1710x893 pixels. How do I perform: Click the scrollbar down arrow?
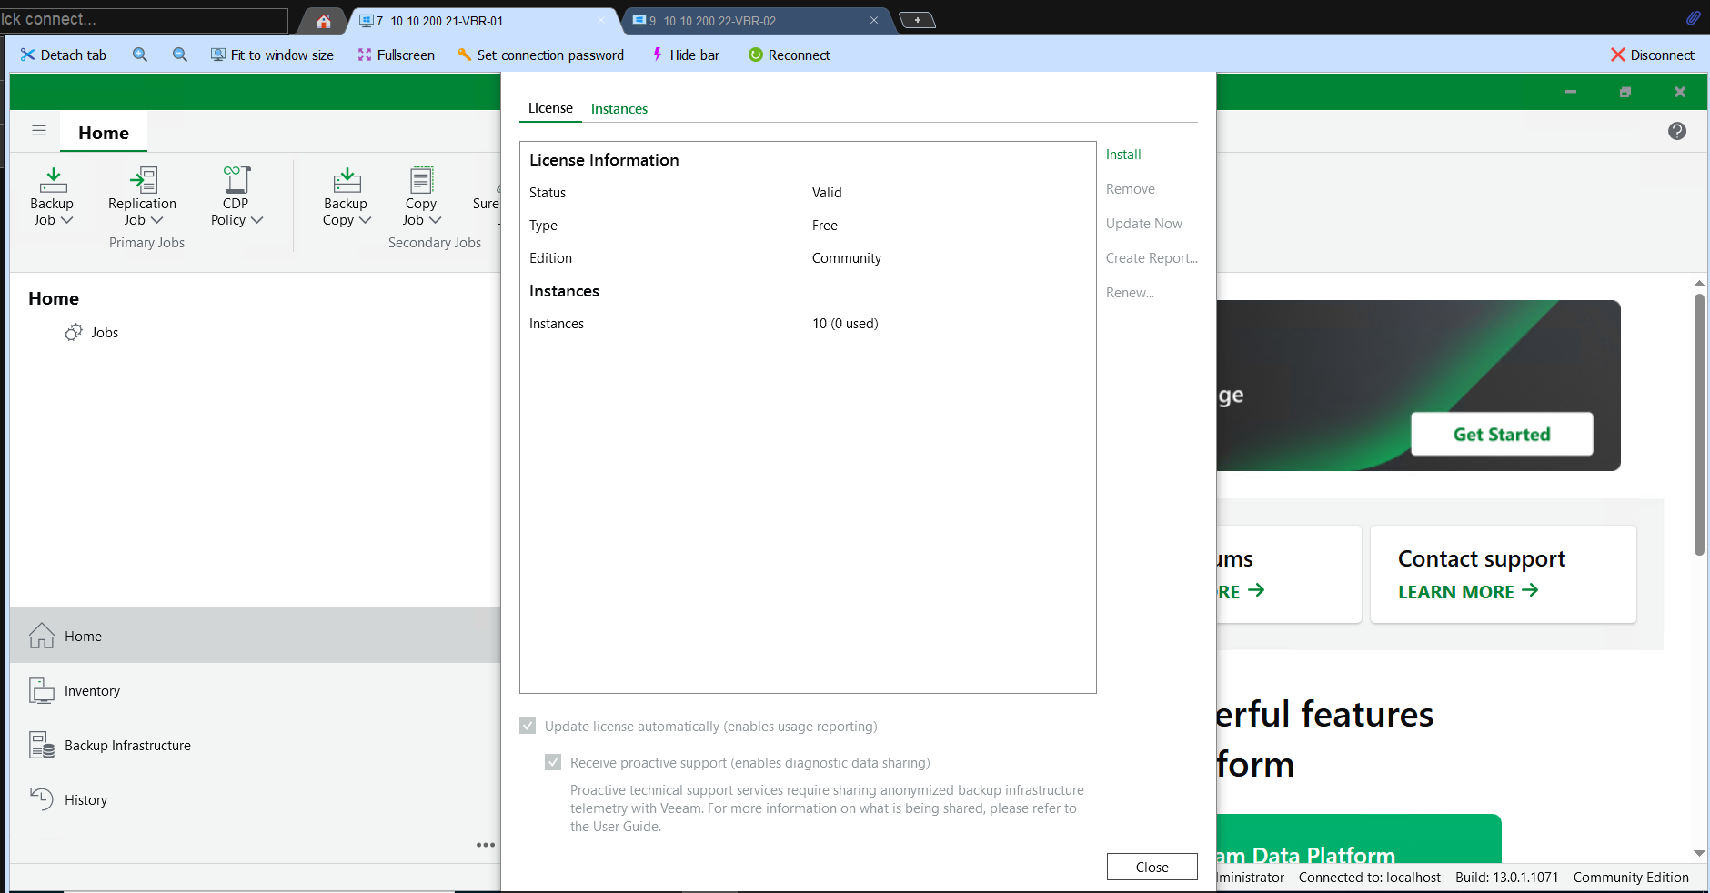pyautogui.click(x=1699, y=853)
